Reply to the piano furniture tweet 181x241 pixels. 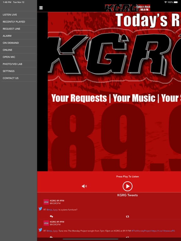(x=51, y=217)
